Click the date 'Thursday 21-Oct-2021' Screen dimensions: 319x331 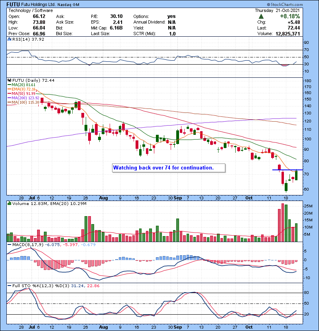[x=277, y=10]
